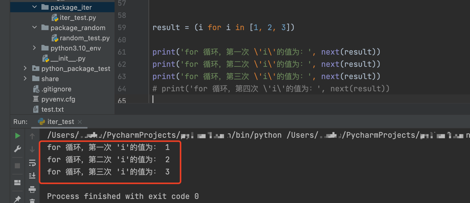470x203 pixels.
Task: Click the random_test.py Python file icon
Action: tap(55, 38)
